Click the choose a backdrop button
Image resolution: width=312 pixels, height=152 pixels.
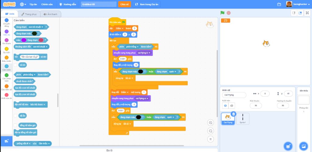pyautogui.click(x=303, y=147)
